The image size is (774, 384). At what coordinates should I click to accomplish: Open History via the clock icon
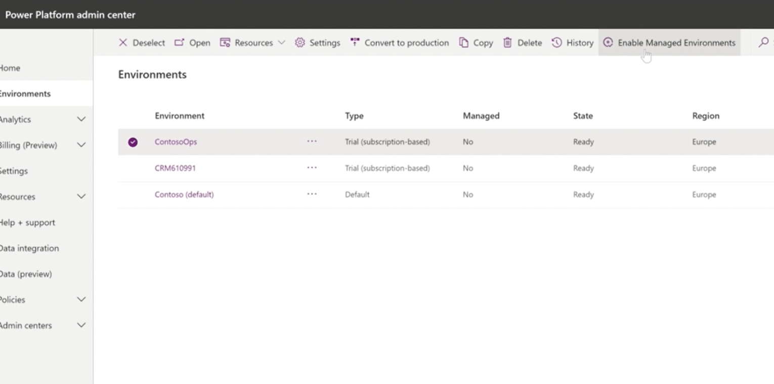tap(556, 42)
